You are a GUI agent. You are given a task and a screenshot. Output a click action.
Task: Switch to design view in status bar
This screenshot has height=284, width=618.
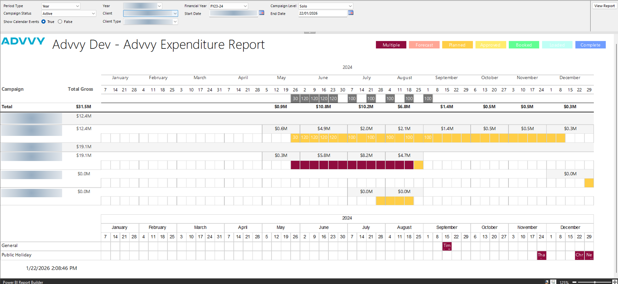click(x=547, y=282)
